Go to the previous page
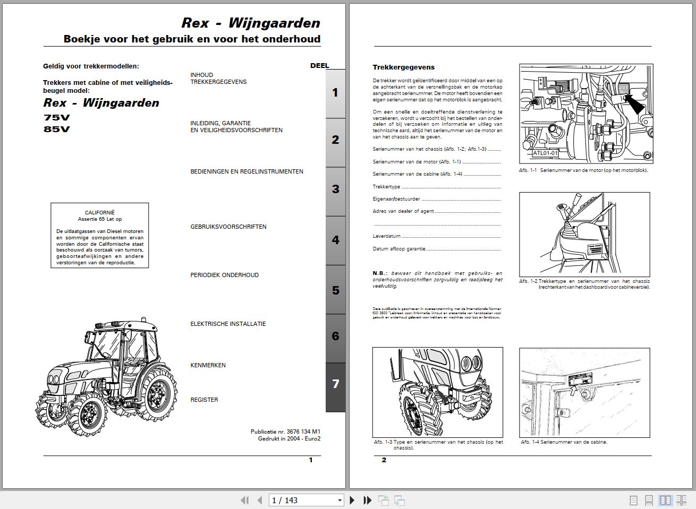Screen dimensions: 696x509 [x=260, y=500]
